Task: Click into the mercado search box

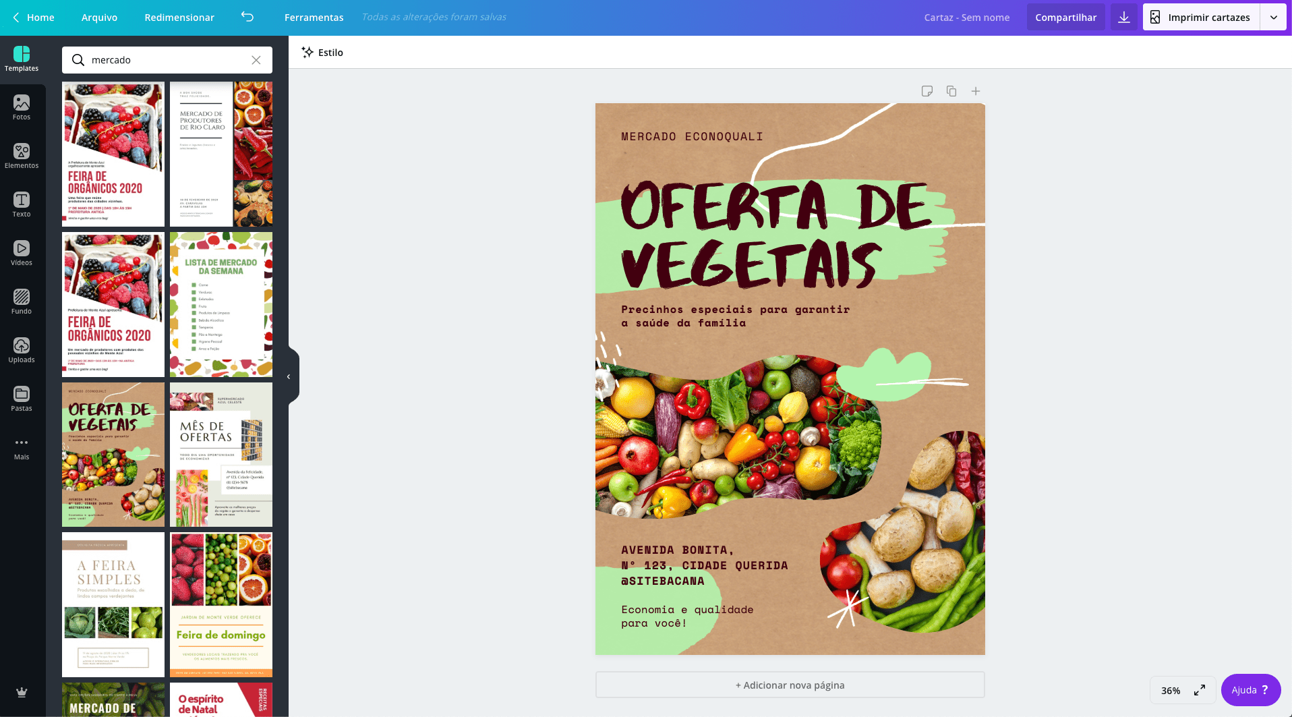Action: [169, 60]
